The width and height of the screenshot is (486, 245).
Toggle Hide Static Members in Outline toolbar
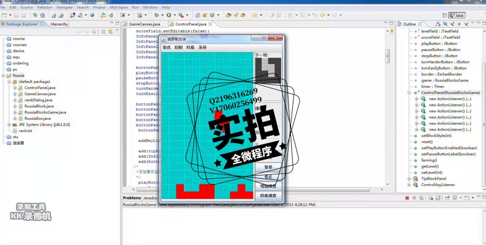tap(452, 24)
